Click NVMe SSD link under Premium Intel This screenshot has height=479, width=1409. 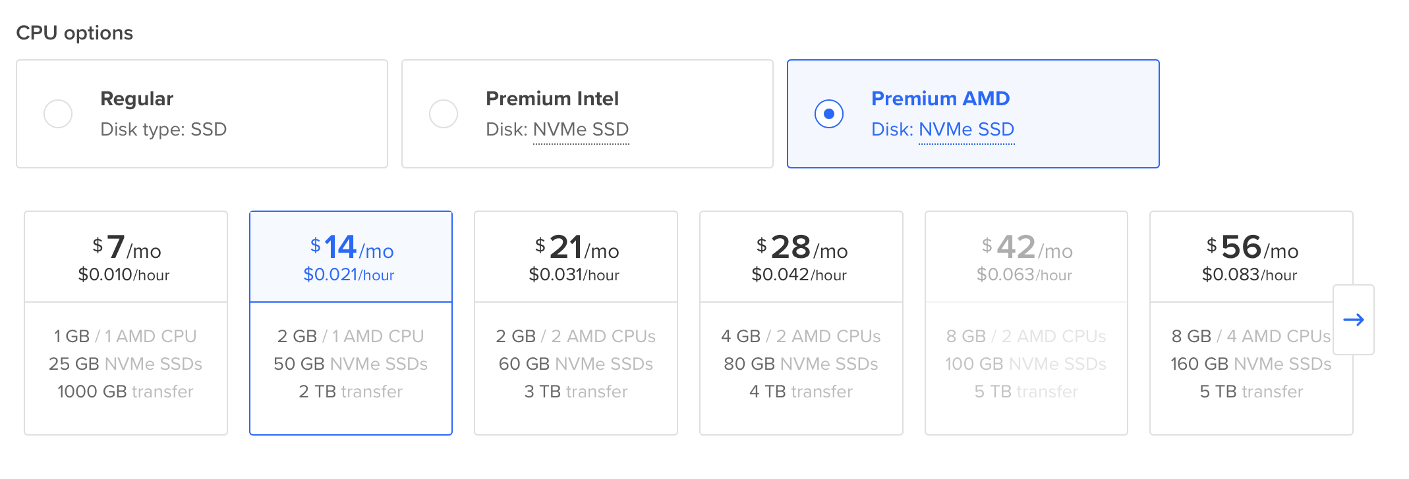[x=581, y=130]
